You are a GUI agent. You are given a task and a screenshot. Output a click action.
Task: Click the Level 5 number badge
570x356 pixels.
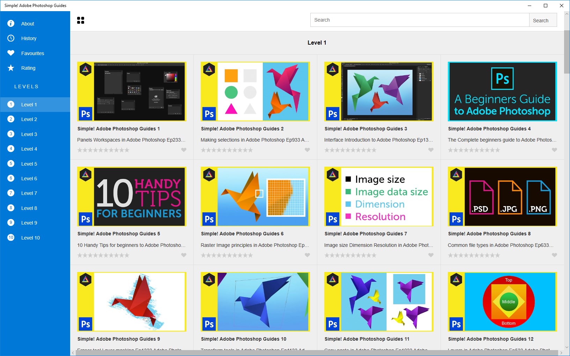coord(11,164)
